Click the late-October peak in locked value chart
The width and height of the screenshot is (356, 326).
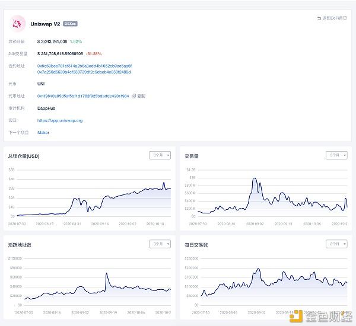coord(164,183)
